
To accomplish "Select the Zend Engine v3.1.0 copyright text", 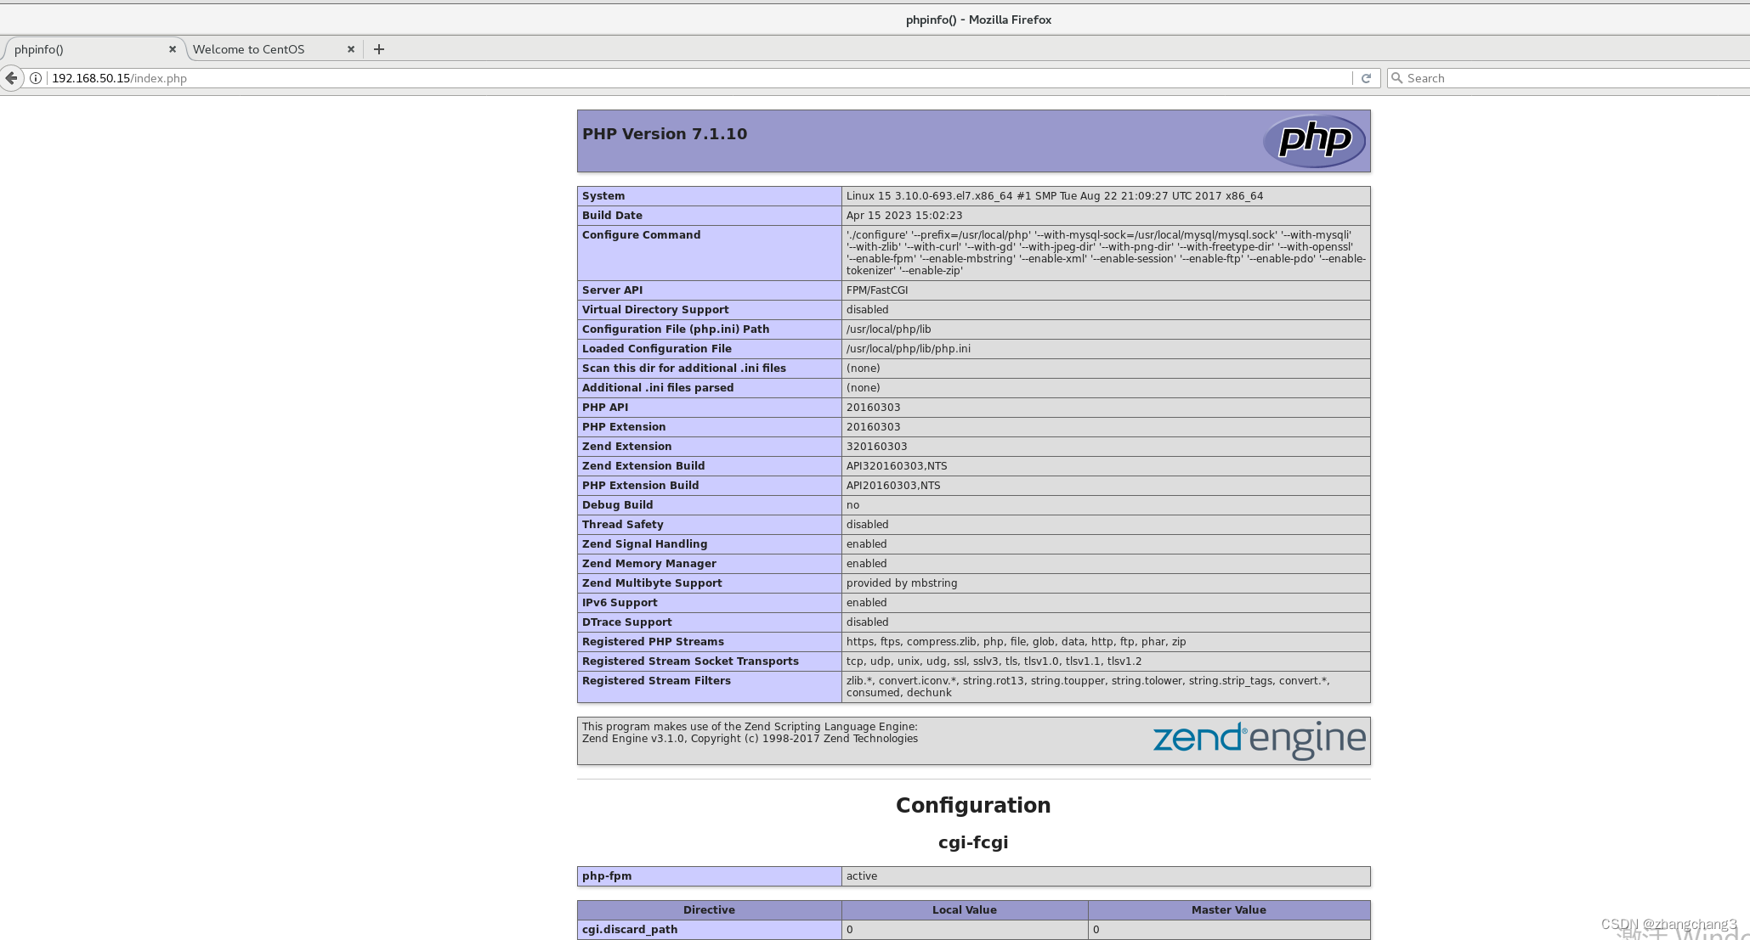I will click(750, 739).
